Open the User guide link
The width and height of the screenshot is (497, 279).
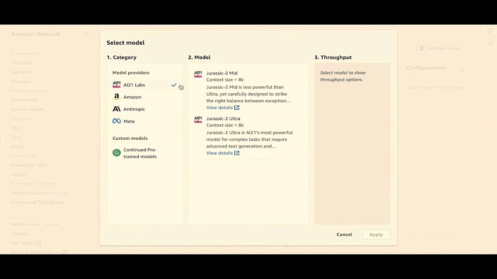pyautogui.click(x=23, y=243)
